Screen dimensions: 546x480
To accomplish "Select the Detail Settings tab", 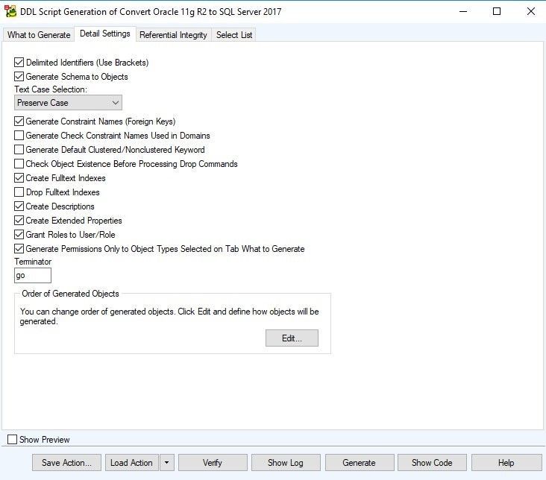I will click(x=105, y=34).
